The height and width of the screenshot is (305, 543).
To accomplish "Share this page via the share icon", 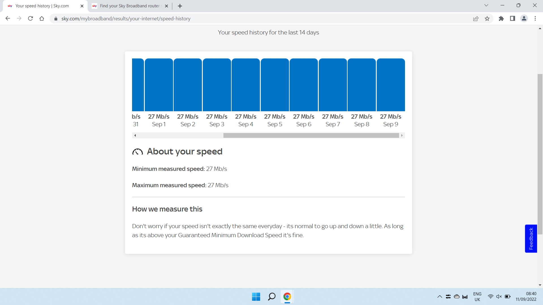I will [476, 19].
